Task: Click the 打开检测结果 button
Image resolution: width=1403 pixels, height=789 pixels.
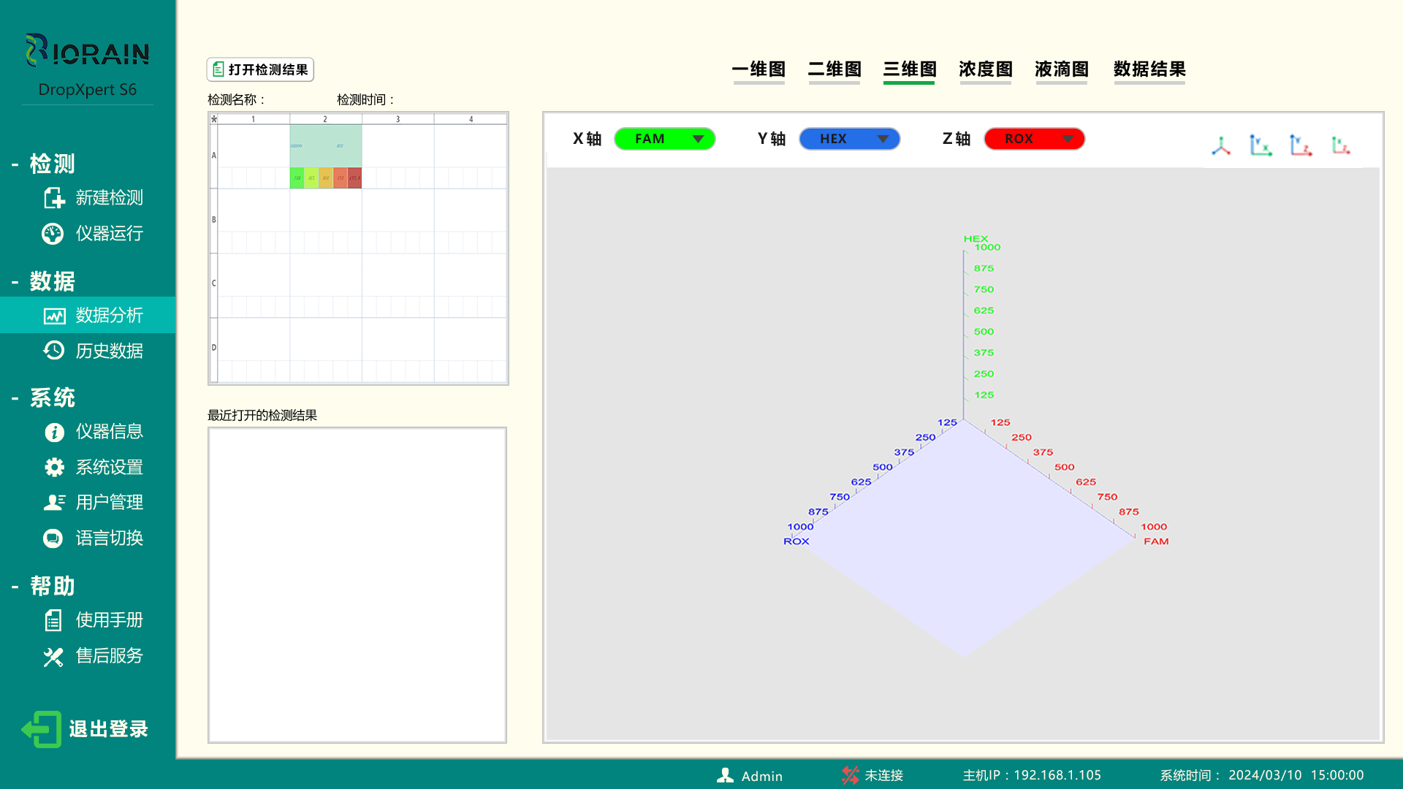Action: [x=259, y=69]
